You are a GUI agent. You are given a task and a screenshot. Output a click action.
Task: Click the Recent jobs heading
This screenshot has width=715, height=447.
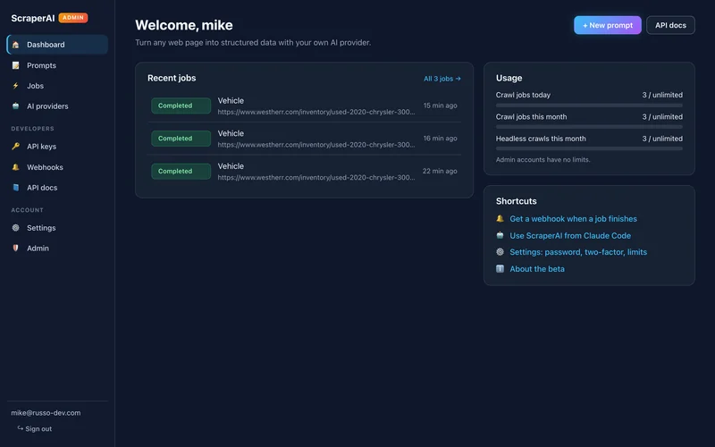[172, 78]
